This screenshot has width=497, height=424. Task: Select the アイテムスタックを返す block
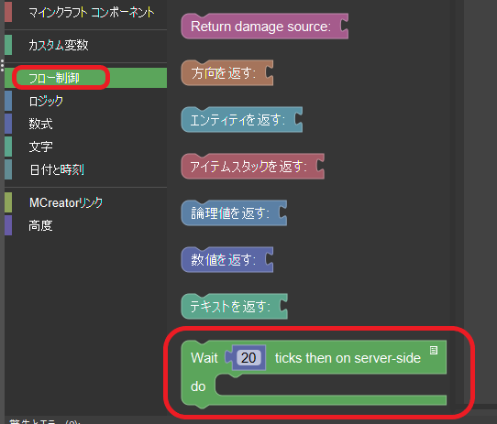[x=252, y=167]
